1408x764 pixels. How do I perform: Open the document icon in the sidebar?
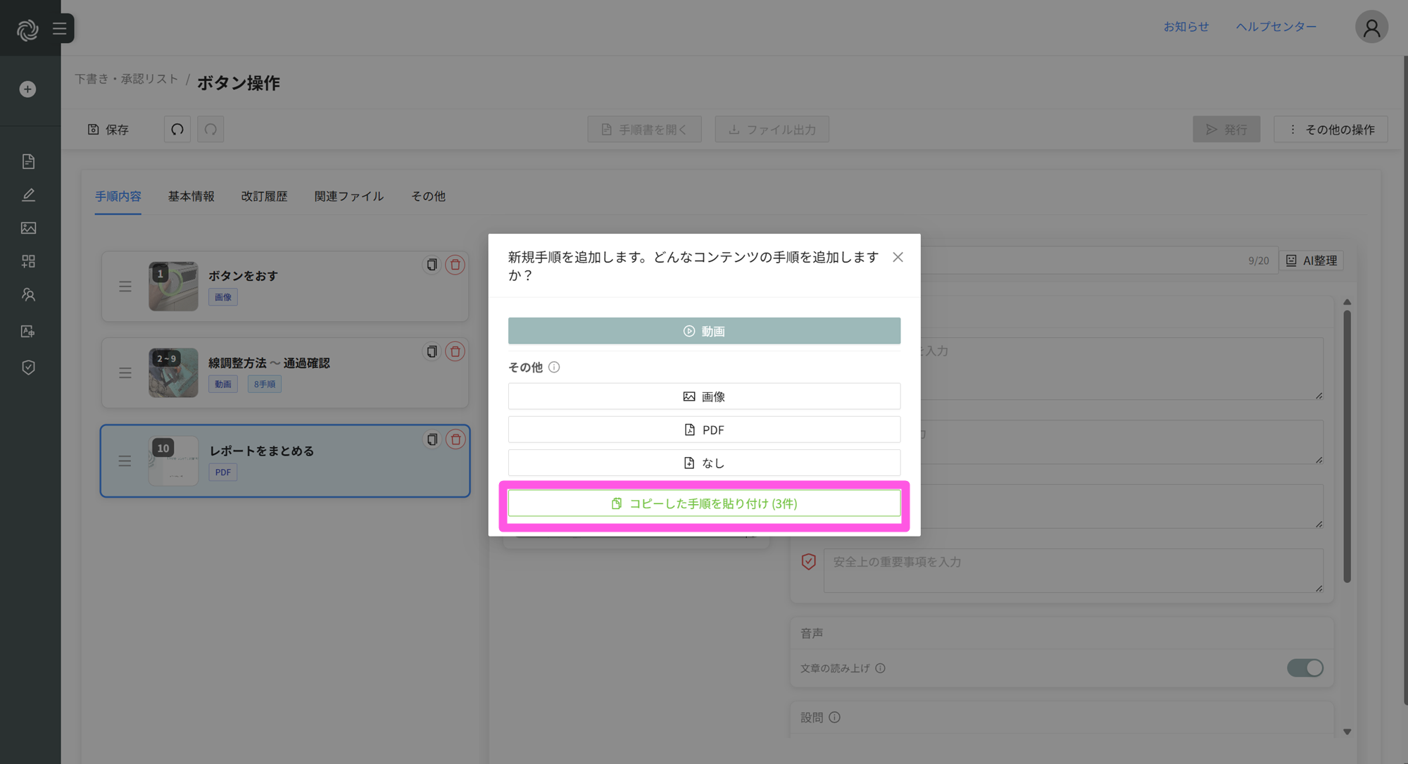(x=28, y=161)
